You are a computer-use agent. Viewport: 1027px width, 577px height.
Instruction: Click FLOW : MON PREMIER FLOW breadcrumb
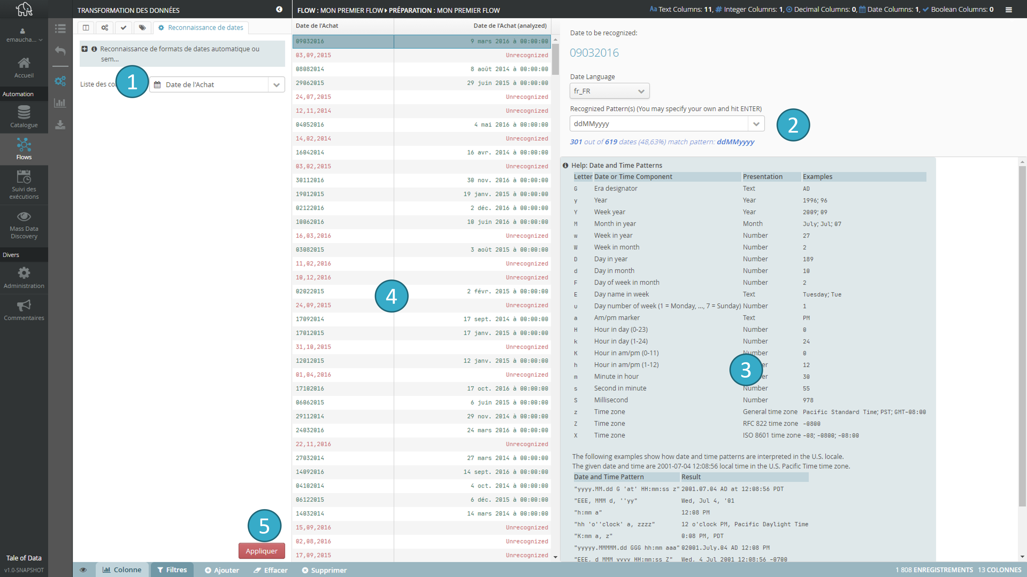pyautogui.click(x=340, y=10)
